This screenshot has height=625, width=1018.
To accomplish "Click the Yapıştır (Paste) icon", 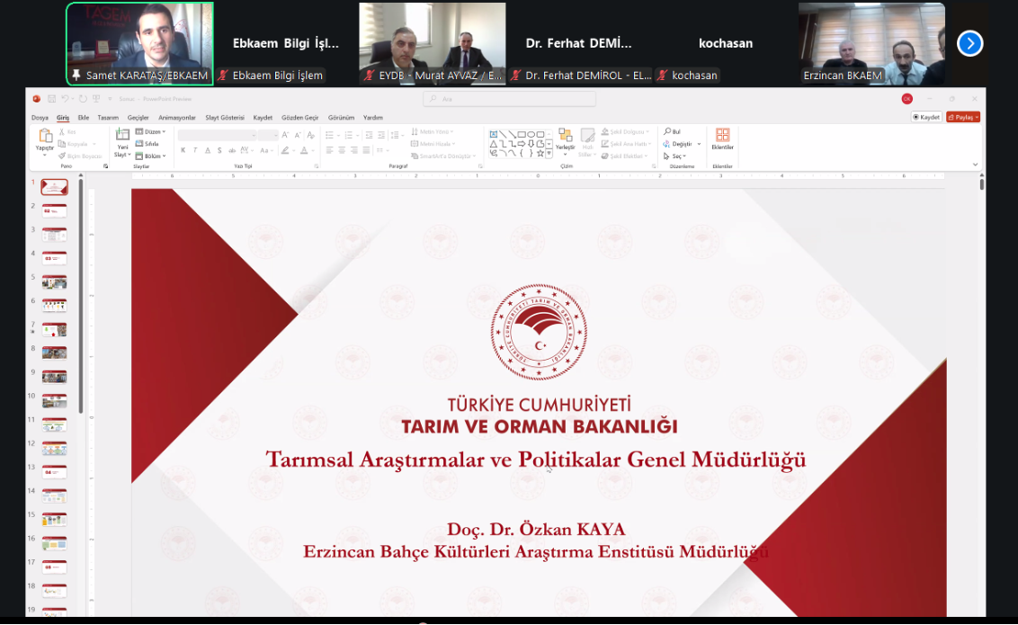I will (x=45, y=137).
